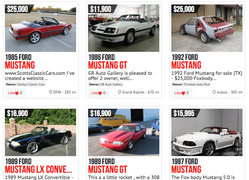Click the $16,900 price badge
The height and width of the screenshot is (180, 249).
(17, 113)
